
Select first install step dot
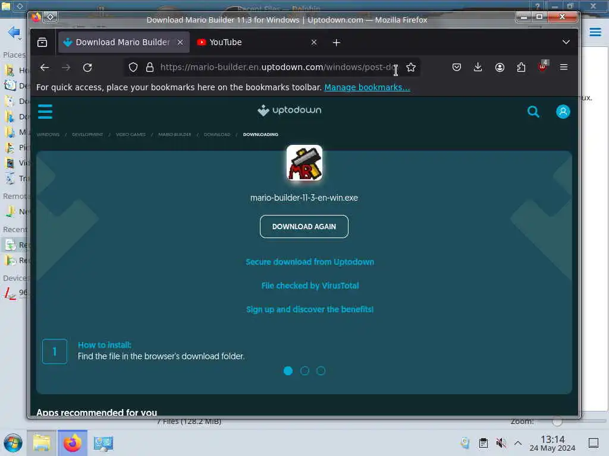point(288,371)
